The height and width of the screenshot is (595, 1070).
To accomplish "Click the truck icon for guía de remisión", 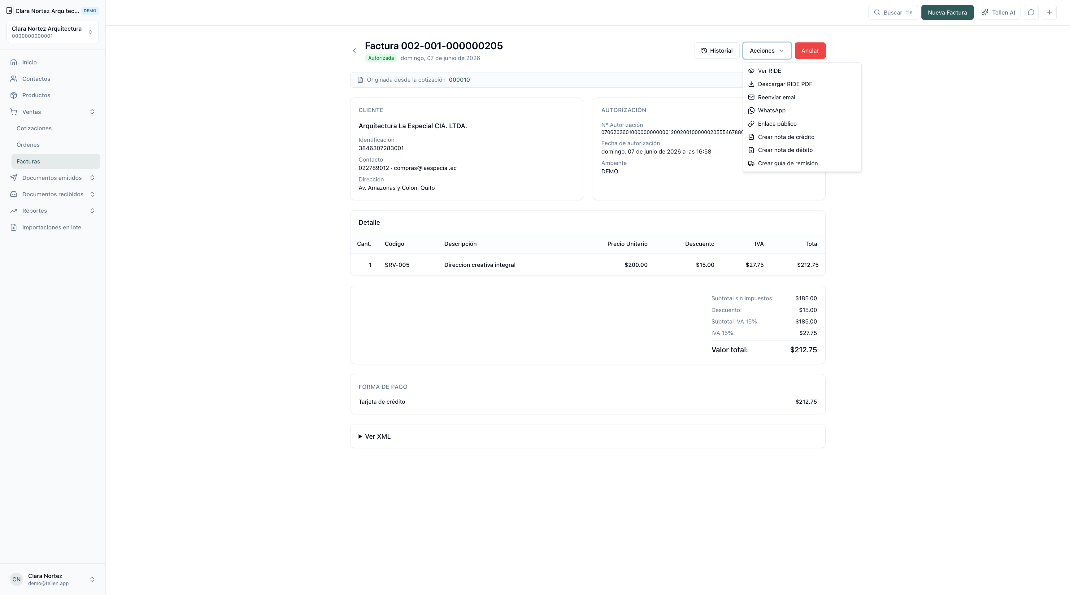I will [751, 163].
